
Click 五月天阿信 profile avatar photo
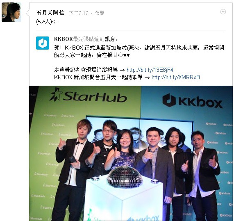tap(11, 12)
